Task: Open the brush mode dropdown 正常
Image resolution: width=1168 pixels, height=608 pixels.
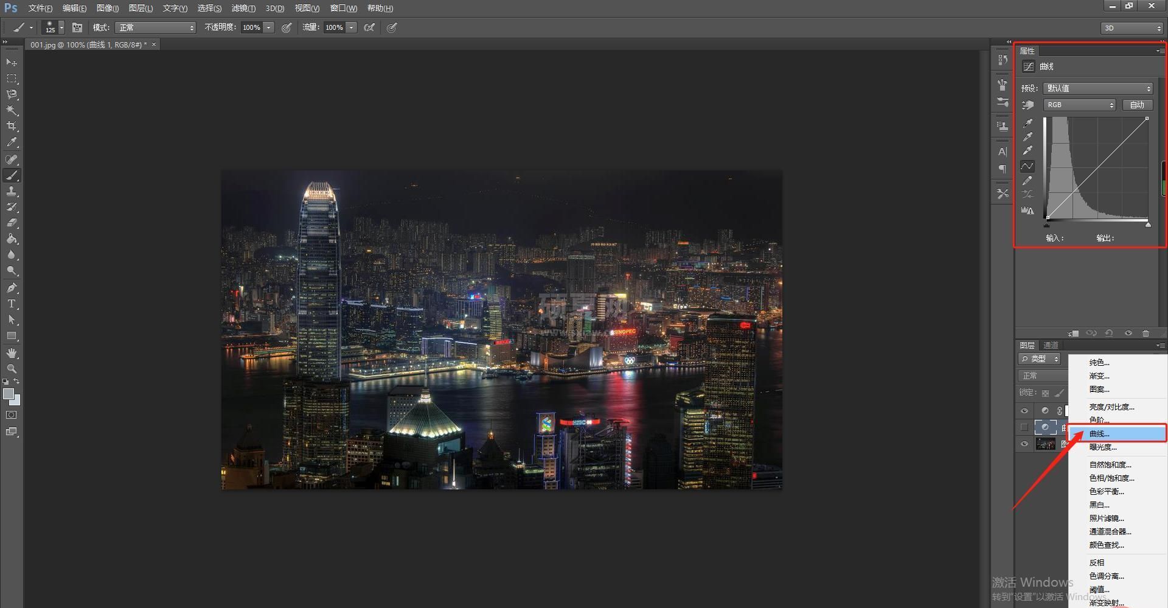Action: [155, 27]
